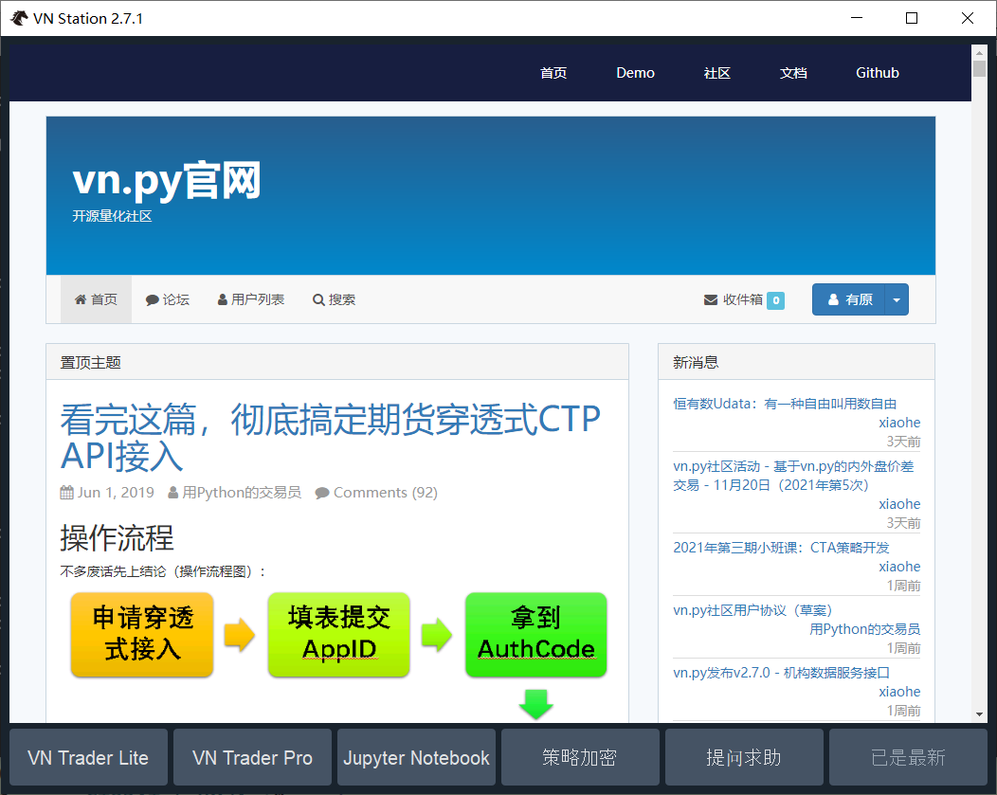Click the envelope icon beside 收件箱
The height and width of the screenshot is (795, 997).
pyautogui.click(x=711, y=298)
